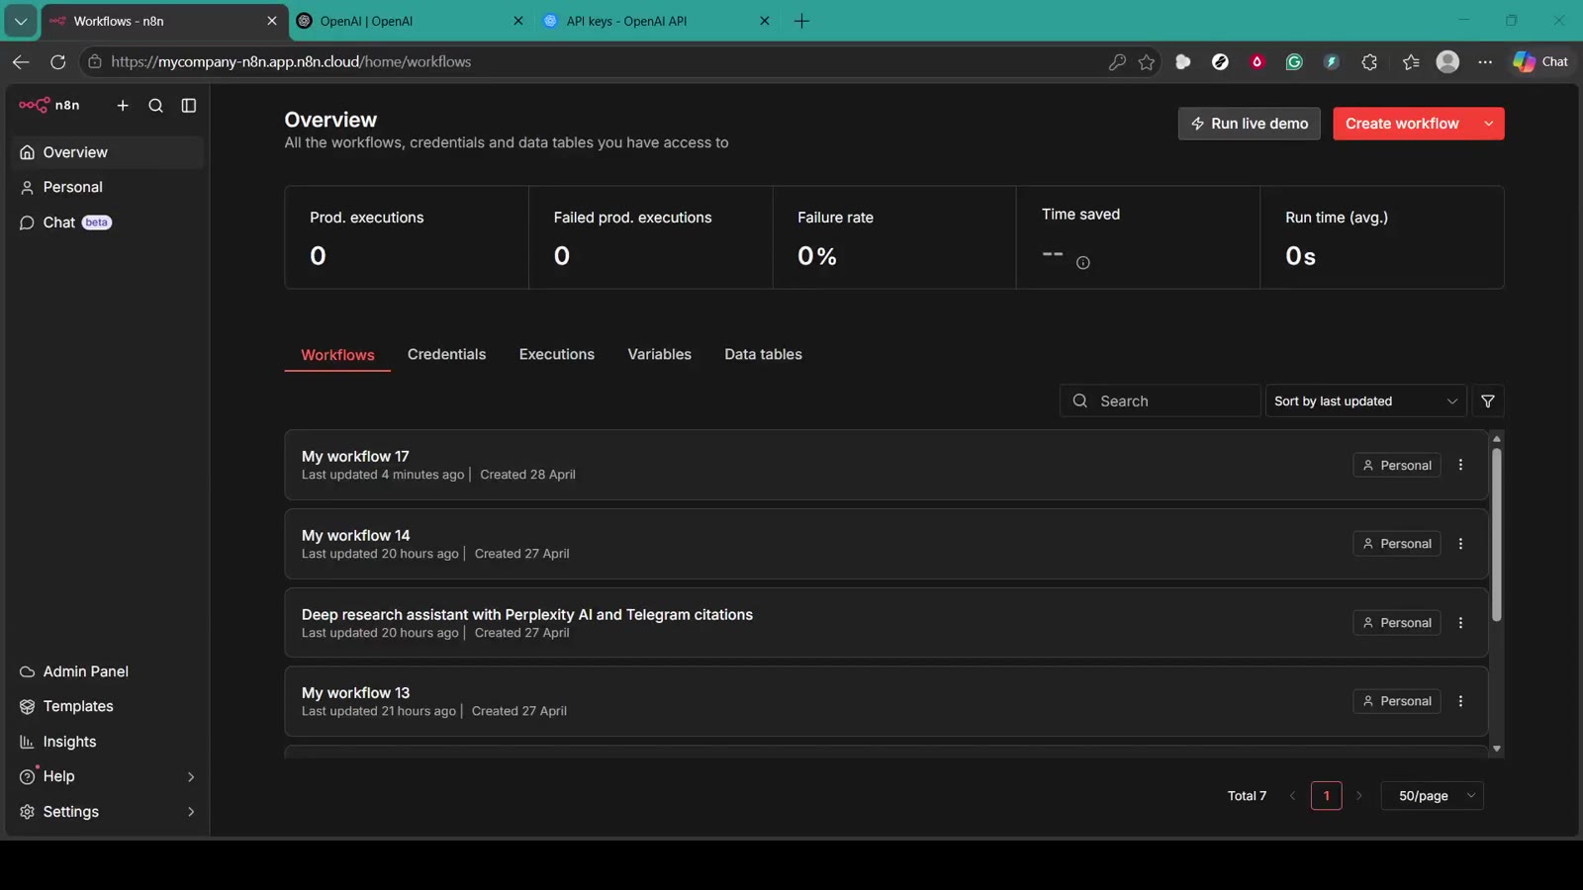
Task: Open Templates from sidebar
Action: [x=108, y=706]
